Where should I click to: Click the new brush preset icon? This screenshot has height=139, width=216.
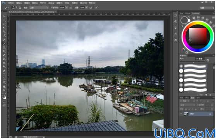[206, 95]
